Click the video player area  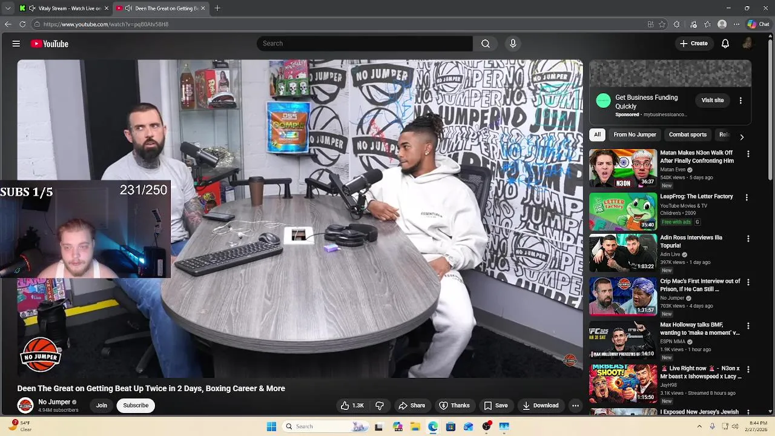tap(300, 219)
